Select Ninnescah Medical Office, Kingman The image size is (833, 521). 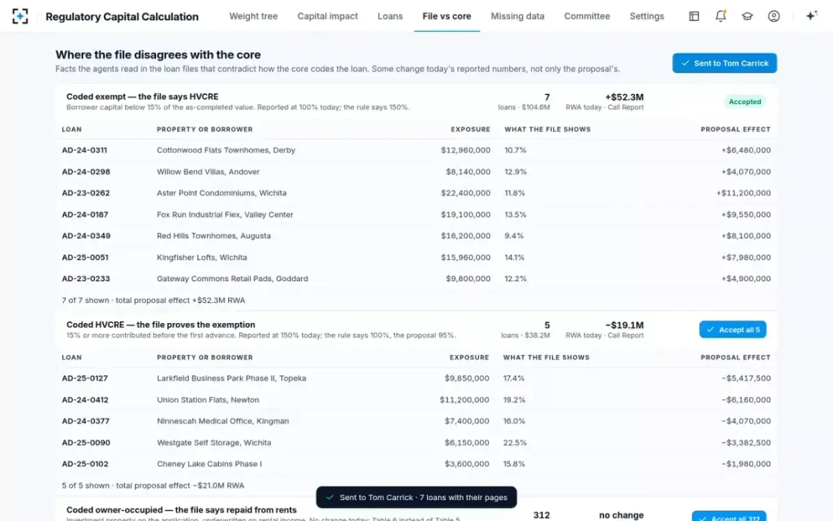pyautogui.click(x=223, y=421)
